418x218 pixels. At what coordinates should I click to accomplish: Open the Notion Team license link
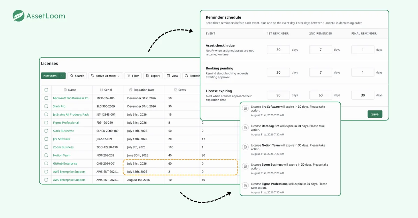point(62,155)
